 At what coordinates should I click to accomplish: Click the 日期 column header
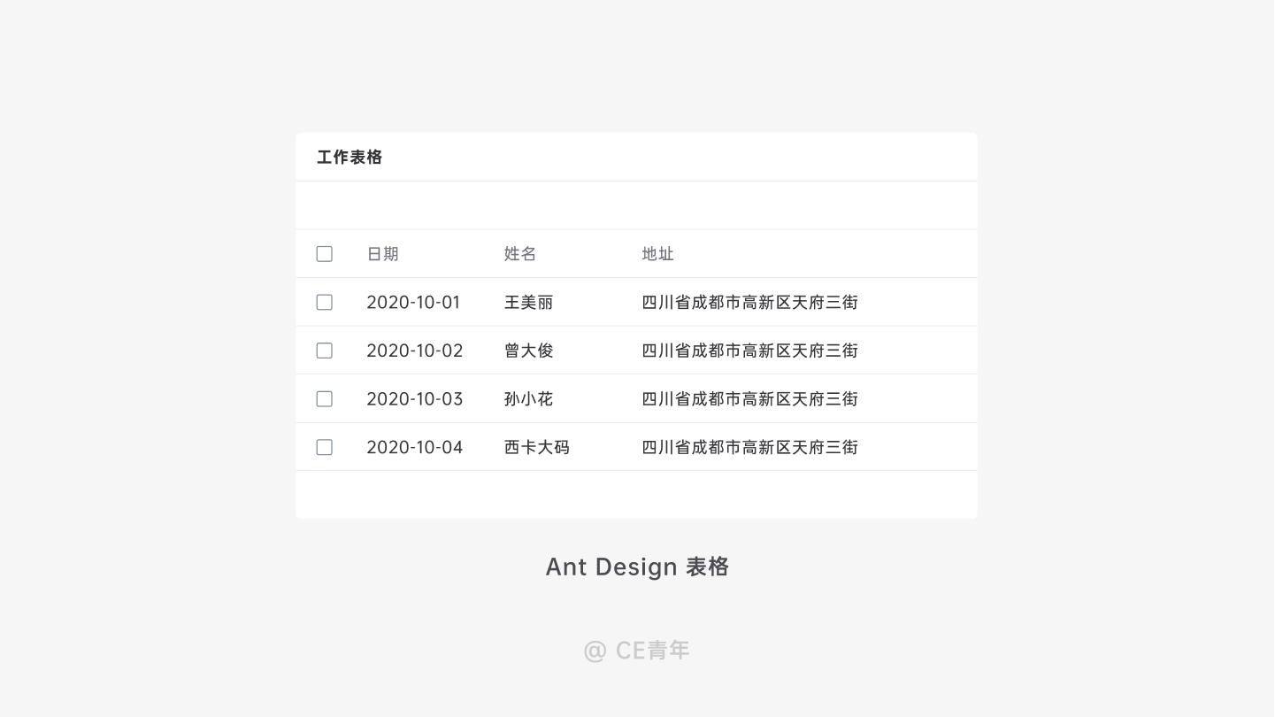(382, 254)
